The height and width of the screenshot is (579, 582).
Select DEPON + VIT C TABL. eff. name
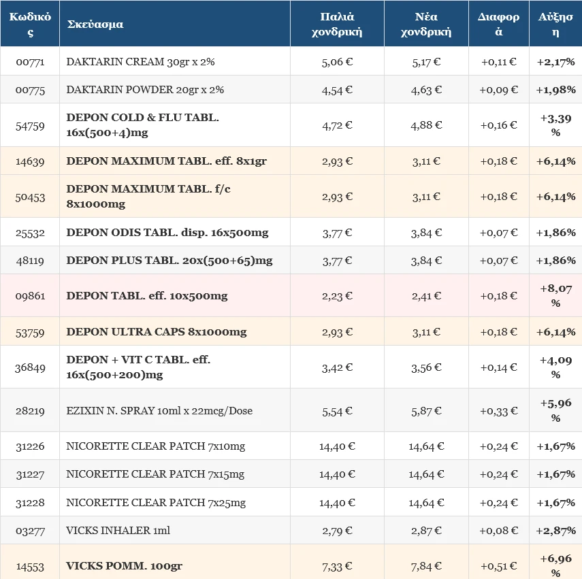click(138, 367)
